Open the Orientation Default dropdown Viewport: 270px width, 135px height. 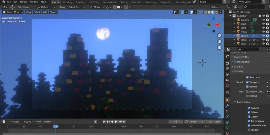click(46, 7)
